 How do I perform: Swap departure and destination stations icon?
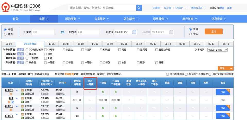[63, 32]
